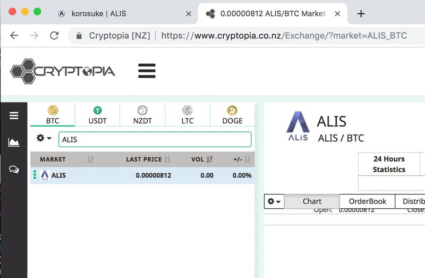Choose the LTC market coin icon
Image resolution: width=425 pixels, height=278 pixels.
point(187,111)
